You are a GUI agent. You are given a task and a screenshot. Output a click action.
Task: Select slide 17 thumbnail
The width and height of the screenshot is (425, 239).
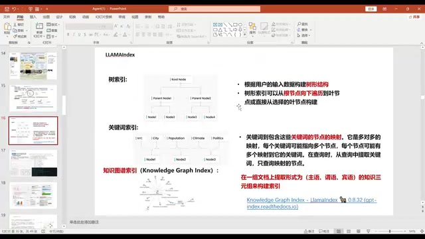(x=33, y=163)
